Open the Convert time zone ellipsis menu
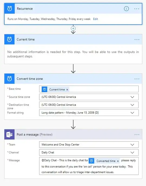The width and height of the screenshot is (146, 186). [137, 79]
